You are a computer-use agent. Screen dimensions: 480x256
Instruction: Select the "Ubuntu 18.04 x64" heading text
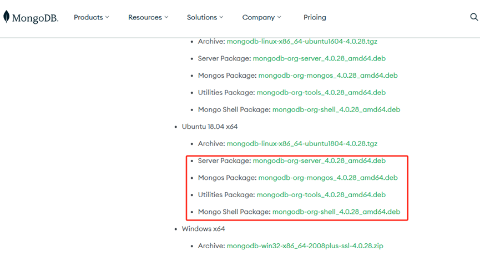[210, 127]
